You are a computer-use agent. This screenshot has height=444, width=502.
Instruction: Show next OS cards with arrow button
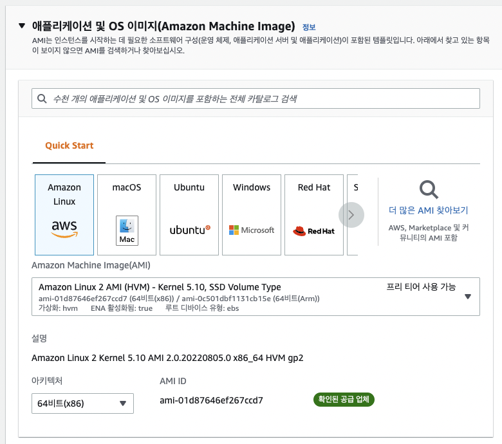351,215
